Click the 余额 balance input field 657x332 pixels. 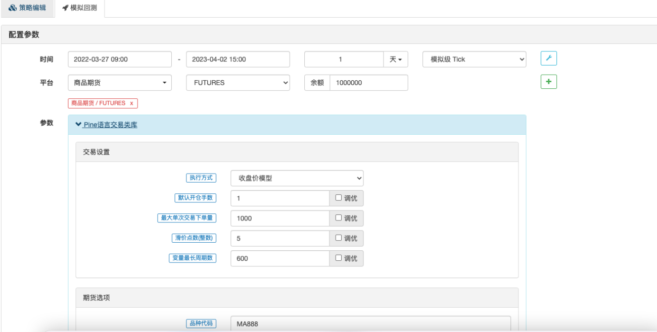click(368, 83)
